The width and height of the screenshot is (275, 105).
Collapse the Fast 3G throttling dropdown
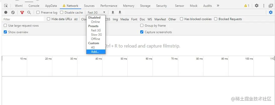point(97,12)
